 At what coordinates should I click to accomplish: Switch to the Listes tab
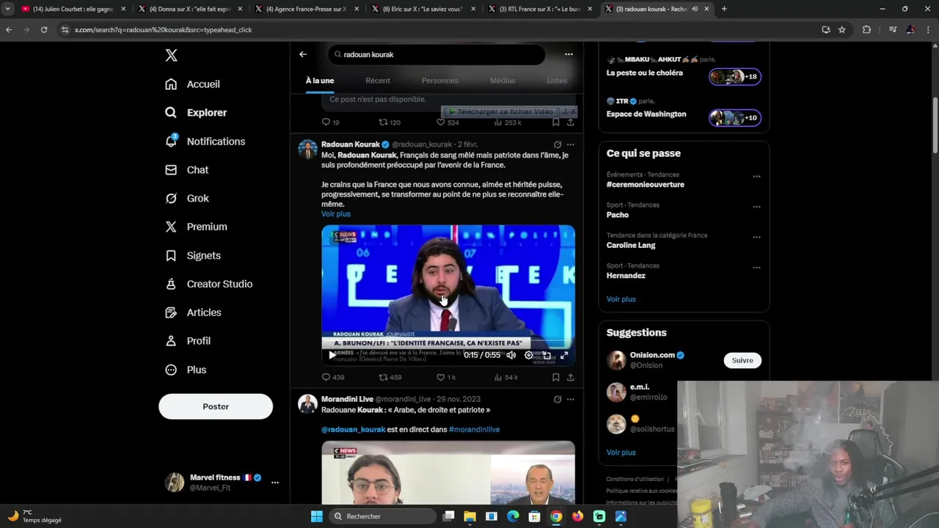[557, 81]
